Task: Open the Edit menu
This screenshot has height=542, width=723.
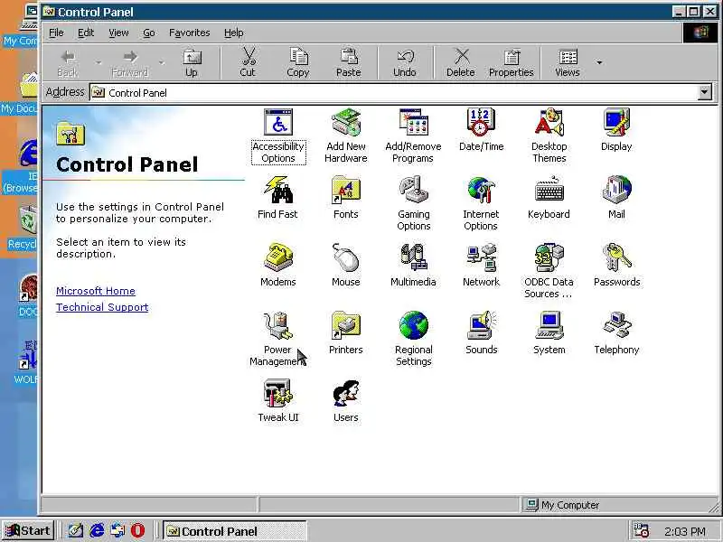Action: click(86, 33)
